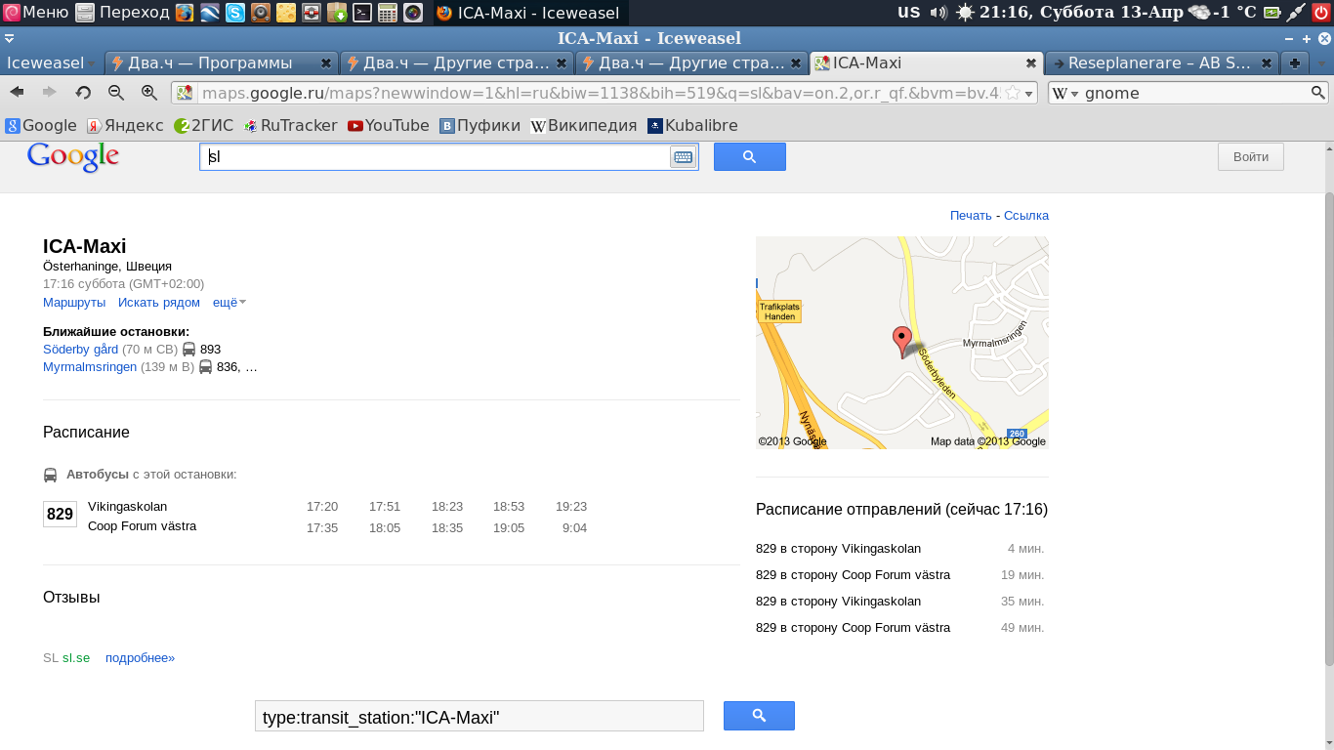Open Myrmalmsringen stop link
Viewport: 1334px width, 750px height.
90,367
